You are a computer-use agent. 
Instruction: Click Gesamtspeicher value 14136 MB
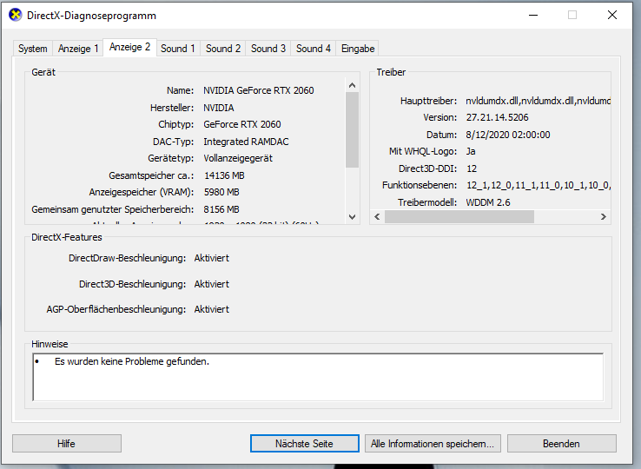click(224, 175)
